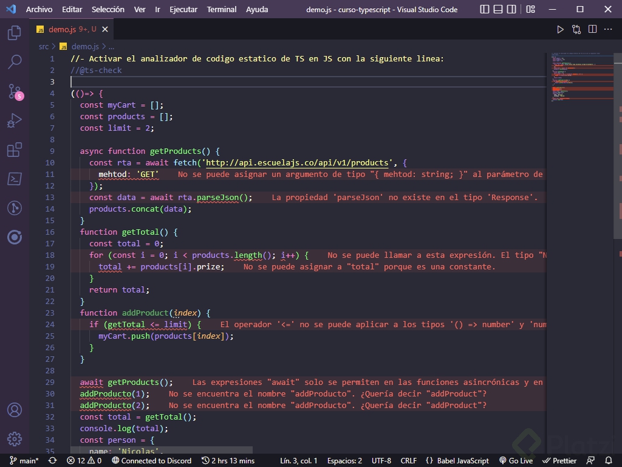Open the notifications bell
This screenshot has height=467, width=622.
(x=609, y=461)
